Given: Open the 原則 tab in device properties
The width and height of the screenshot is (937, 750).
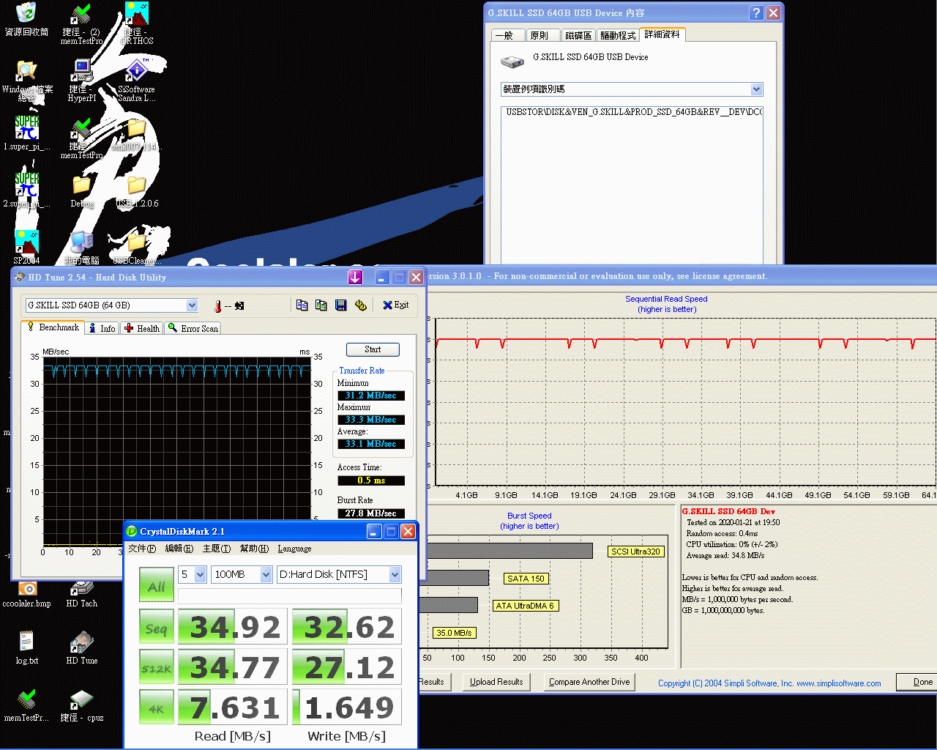Looking at the screenshot, I should click(542, 35).
